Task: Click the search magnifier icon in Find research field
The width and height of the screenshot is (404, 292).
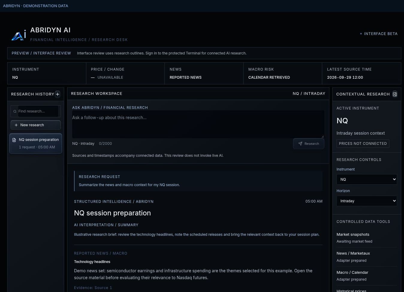Action: 15,111
